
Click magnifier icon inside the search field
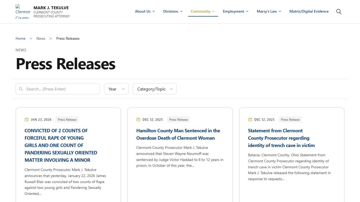click(21, 89)
